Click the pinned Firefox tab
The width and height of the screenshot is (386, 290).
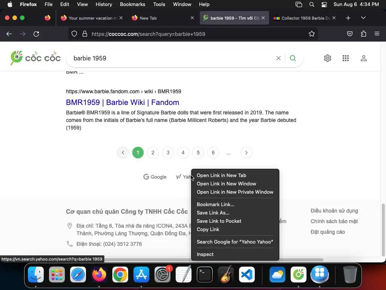tap(47, 18)
